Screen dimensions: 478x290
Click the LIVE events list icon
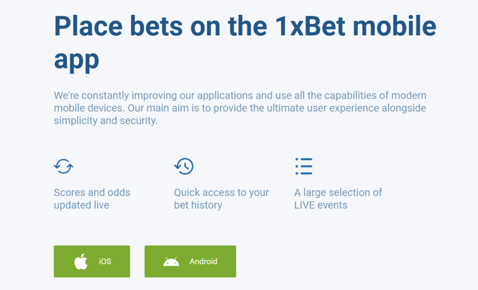(303, 166)
